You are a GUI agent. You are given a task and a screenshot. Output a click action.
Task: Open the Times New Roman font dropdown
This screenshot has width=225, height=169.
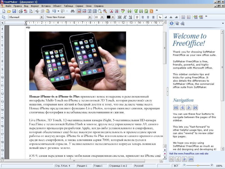point(90,17)
